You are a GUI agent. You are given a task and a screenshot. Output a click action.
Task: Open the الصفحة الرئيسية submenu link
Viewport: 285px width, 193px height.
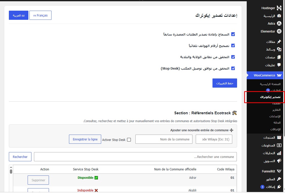tap(270, 84)
